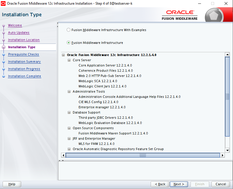Go to Installation Progress step
233x189 pixels.
(x=24, y=69)
